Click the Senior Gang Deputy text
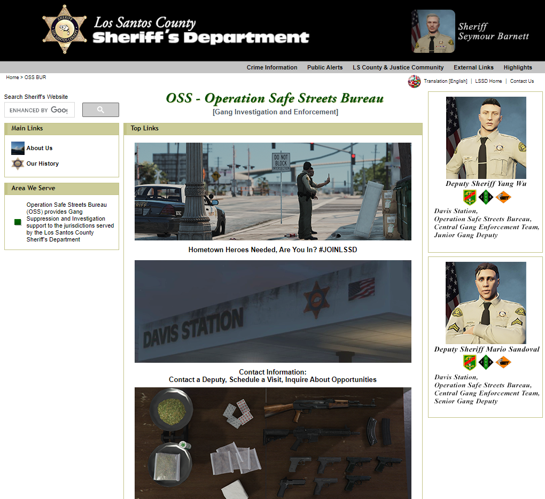 coord(466,401)
